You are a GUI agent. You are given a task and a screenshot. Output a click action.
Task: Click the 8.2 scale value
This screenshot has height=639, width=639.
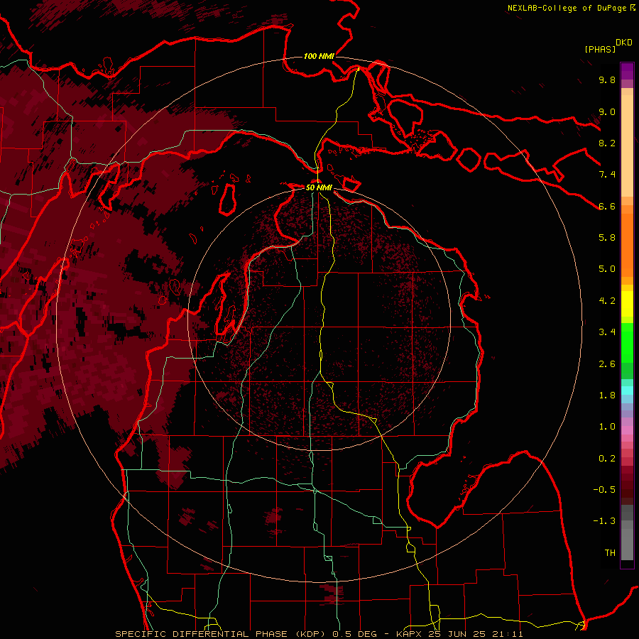[607, 143]
